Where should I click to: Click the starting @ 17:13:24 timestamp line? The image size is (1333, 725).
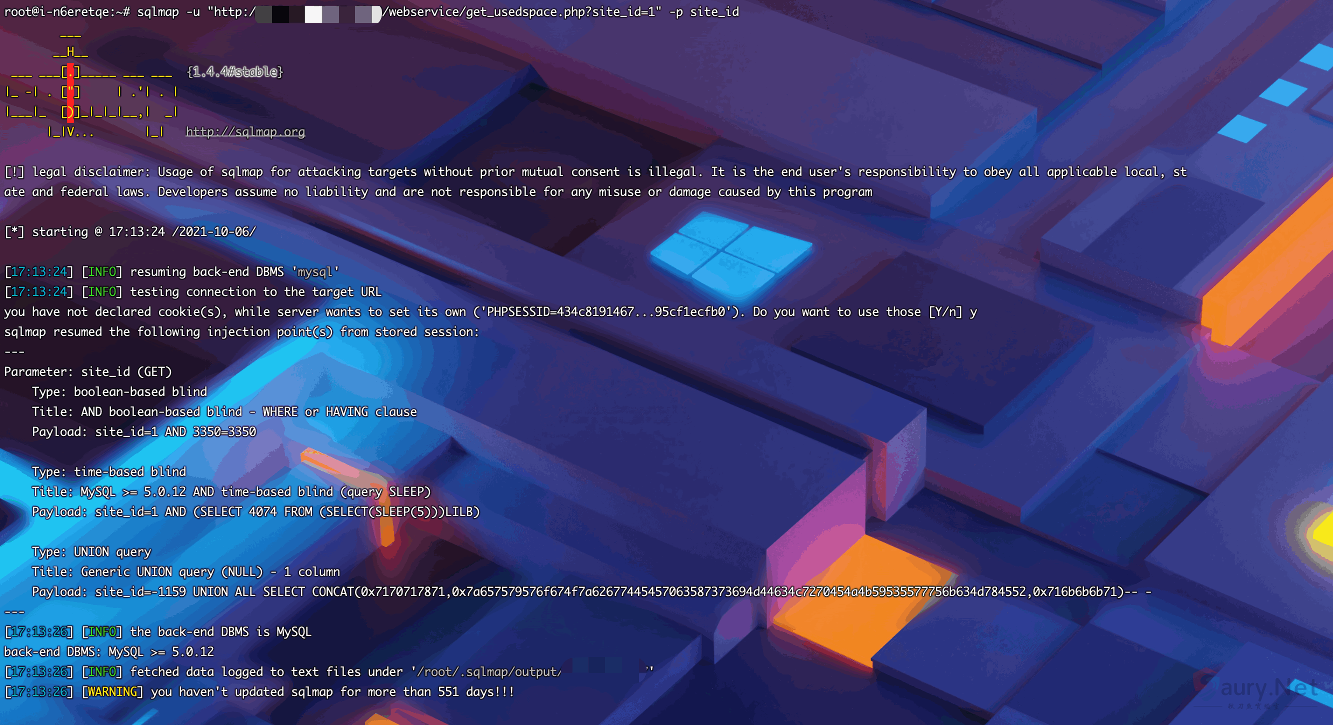point(130,232)
